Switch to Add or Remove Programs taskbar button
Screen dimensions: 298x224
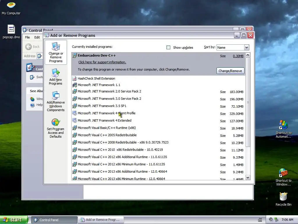click(x=101, y=220)
